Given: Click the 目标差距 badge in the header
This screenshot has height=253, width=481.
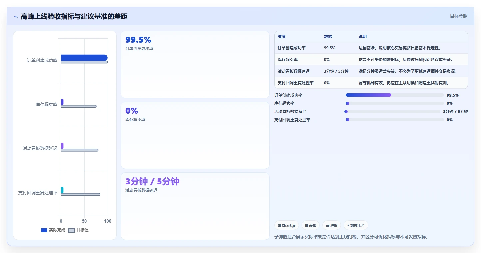Looking at the screenshot, I should pos(458,16).
